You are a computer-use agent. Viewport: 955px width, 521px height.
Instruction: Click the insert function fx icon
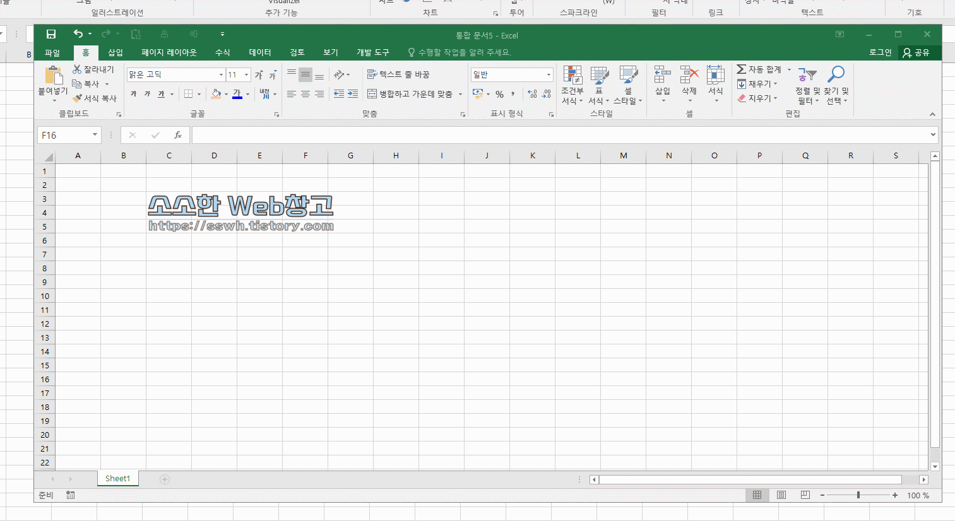pos(178,135)
